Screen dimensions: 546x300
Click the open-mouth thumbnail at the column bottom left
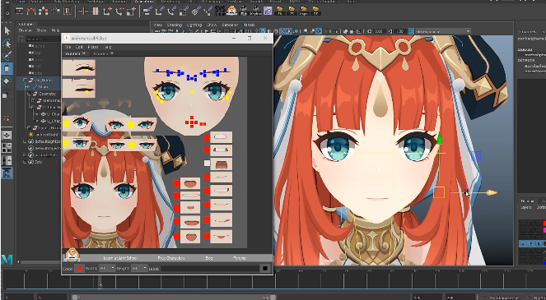click(x=190, y=237)
